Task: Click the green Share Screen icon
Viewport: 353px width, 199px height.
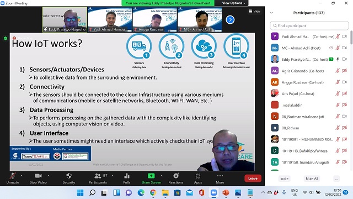Action: coord(151,176)
